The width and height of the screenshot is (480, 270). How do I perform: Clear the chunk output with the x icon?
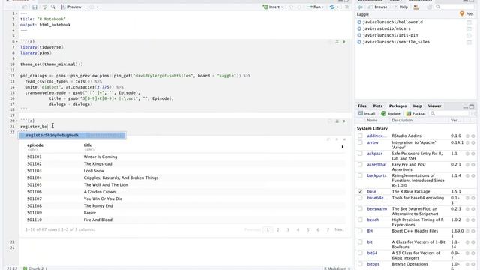344,139
